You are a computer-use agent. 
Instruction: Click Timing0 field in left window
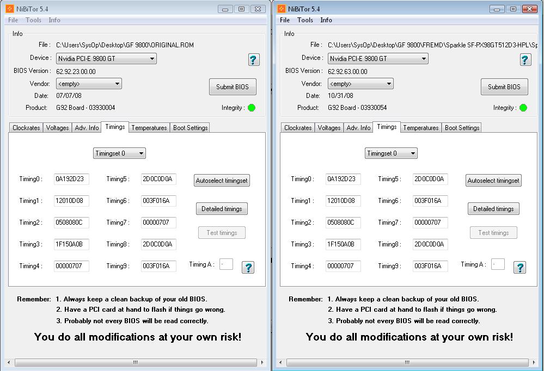click(x=71, y=179)
